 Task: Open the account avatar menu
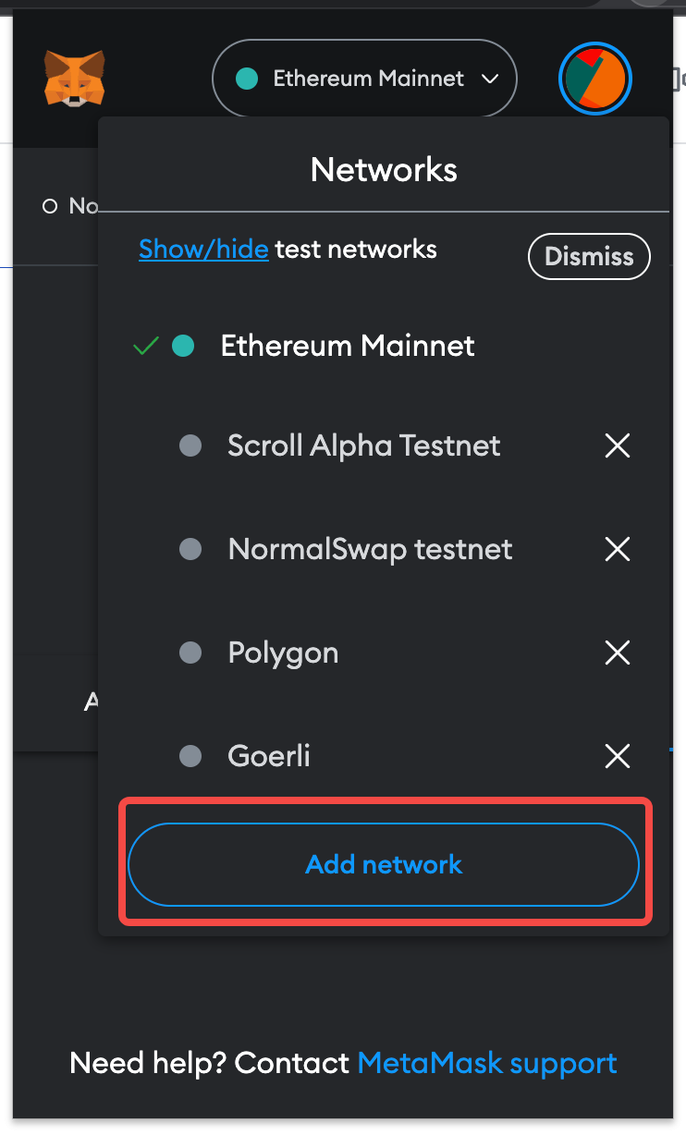pyautogui.click(x=595, y=79)
